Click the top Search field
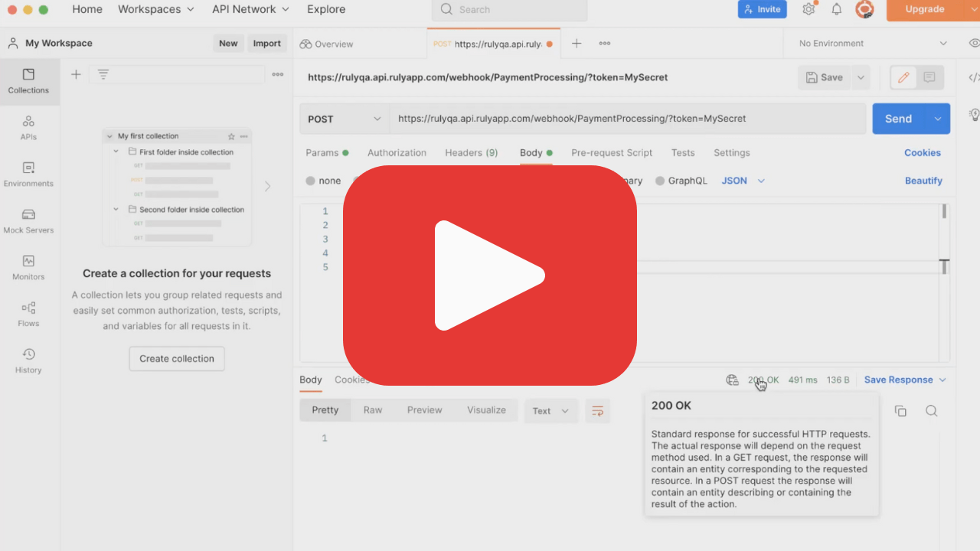Screen dimensions: 980x551 pyautogui.click(x=510, y=10)
